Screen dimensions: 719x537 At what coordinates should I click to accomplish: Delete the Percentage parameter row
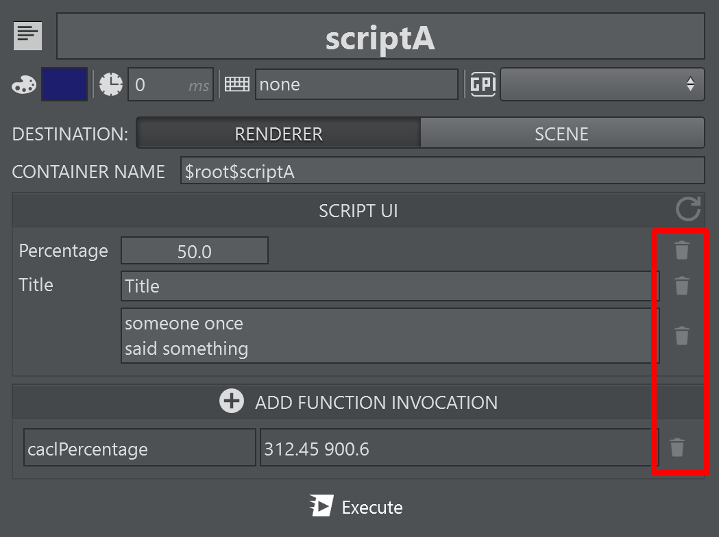click(x=681, y=251)
